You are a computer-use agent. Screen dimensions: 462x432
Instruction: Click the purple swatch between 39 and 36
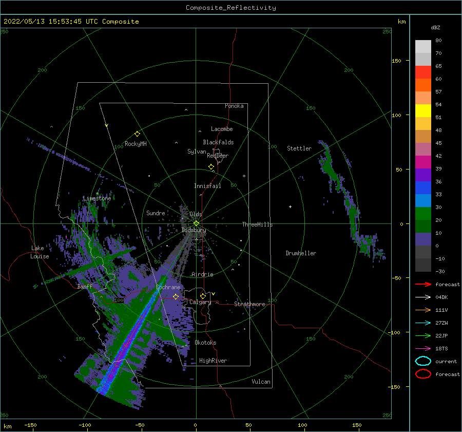(423, 175)
